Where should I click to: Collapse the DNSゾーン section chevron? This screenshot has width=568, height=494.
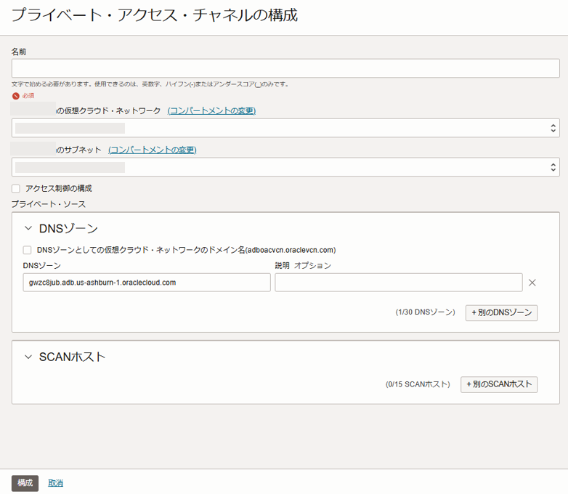tap(28, 228)
